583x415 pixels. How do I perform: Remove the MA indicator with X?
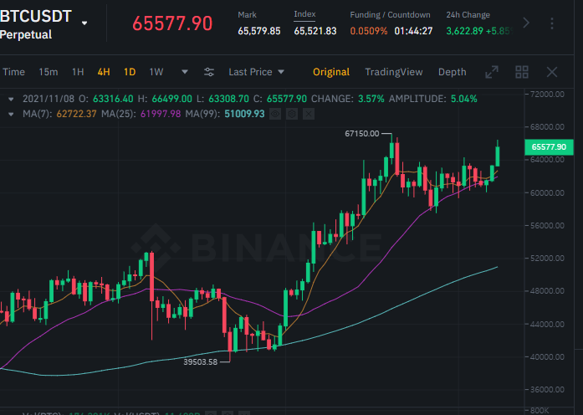click(x=309, y=114)
